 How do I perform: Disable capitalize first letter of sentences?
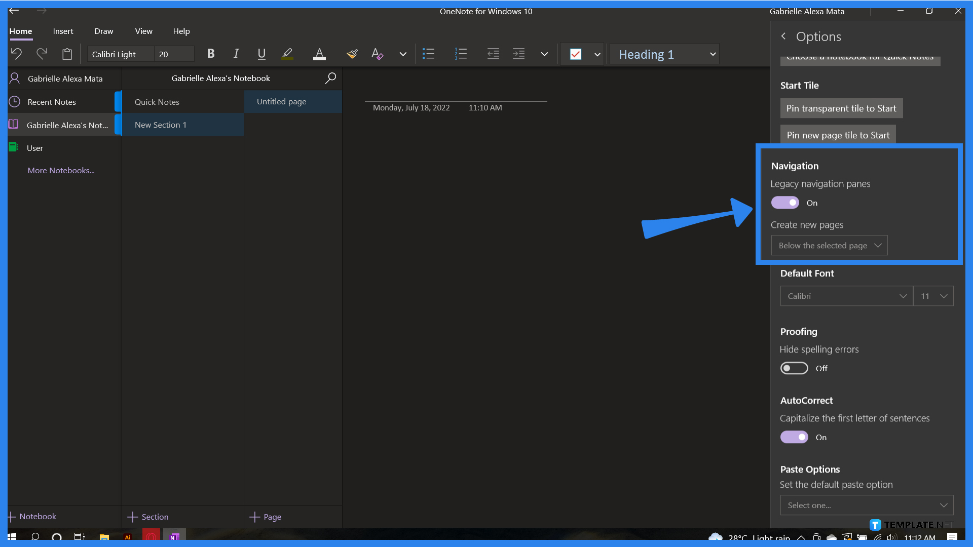point(794,437)
